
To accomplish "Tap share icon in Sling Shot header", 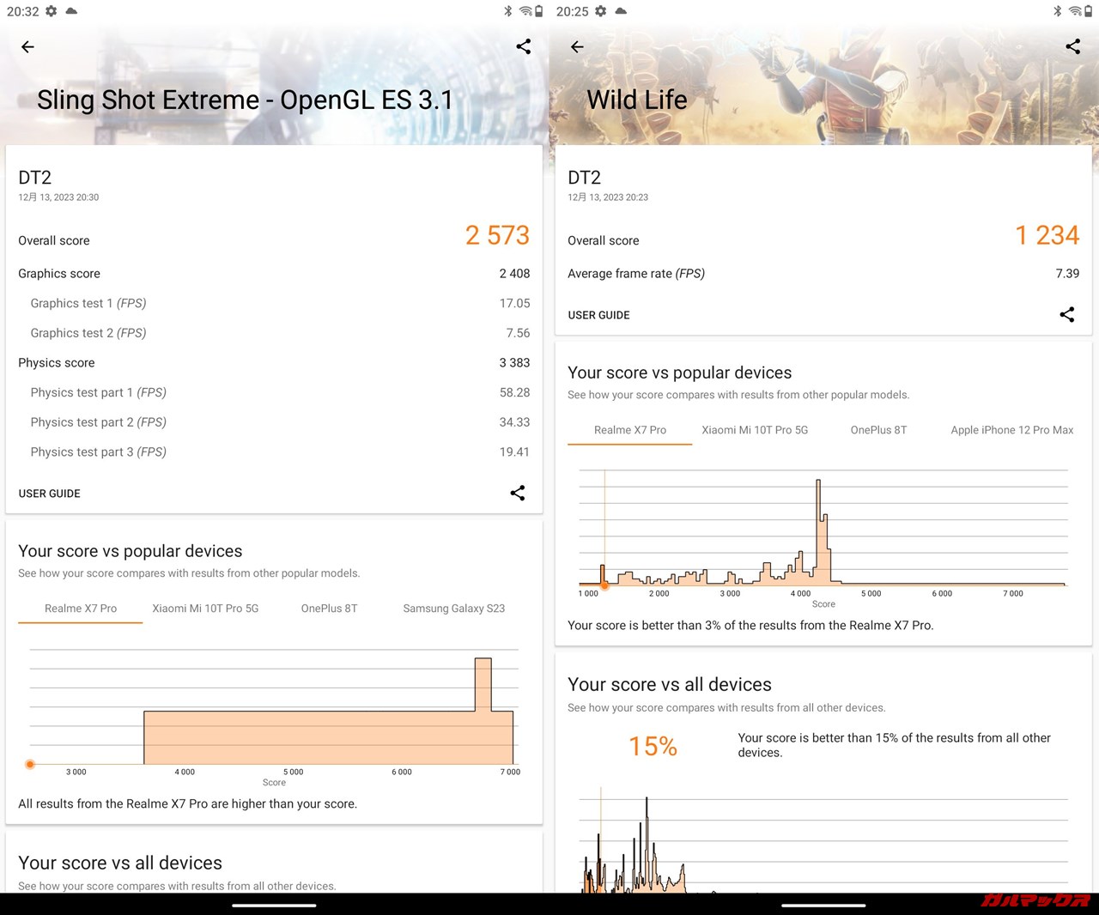I will pyautogui.click(x=524, y=47).
